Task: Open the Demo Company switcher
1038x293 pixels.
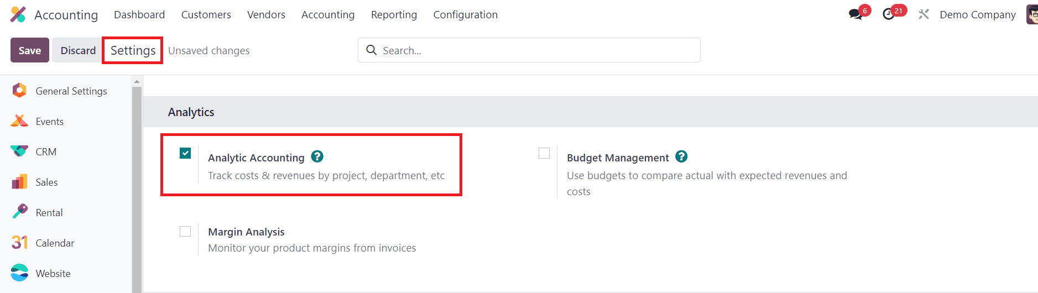Action: tap(977, 14)
